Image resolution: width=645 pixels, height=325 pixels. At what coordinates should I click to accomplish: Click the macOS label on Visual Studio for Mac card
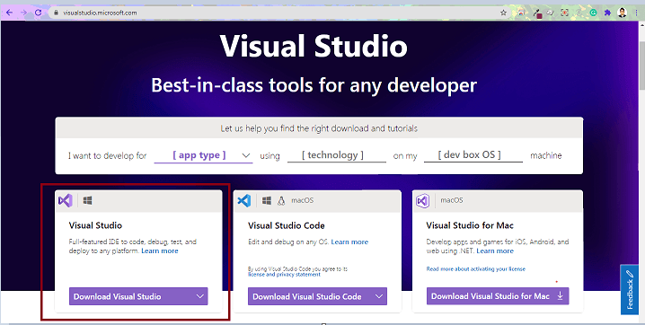point(452,200)
